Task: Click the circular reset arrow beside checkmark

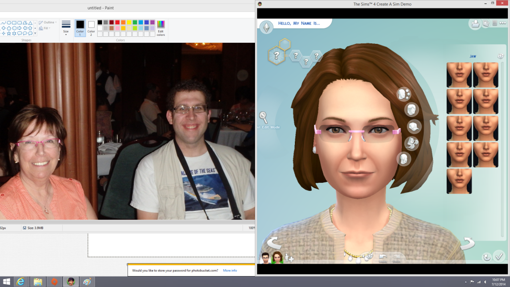Action: pos(487,258)
